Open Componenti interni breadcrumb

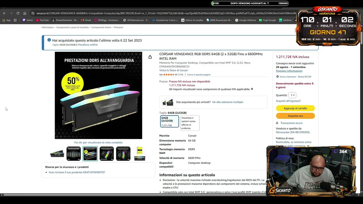(101, 27)
